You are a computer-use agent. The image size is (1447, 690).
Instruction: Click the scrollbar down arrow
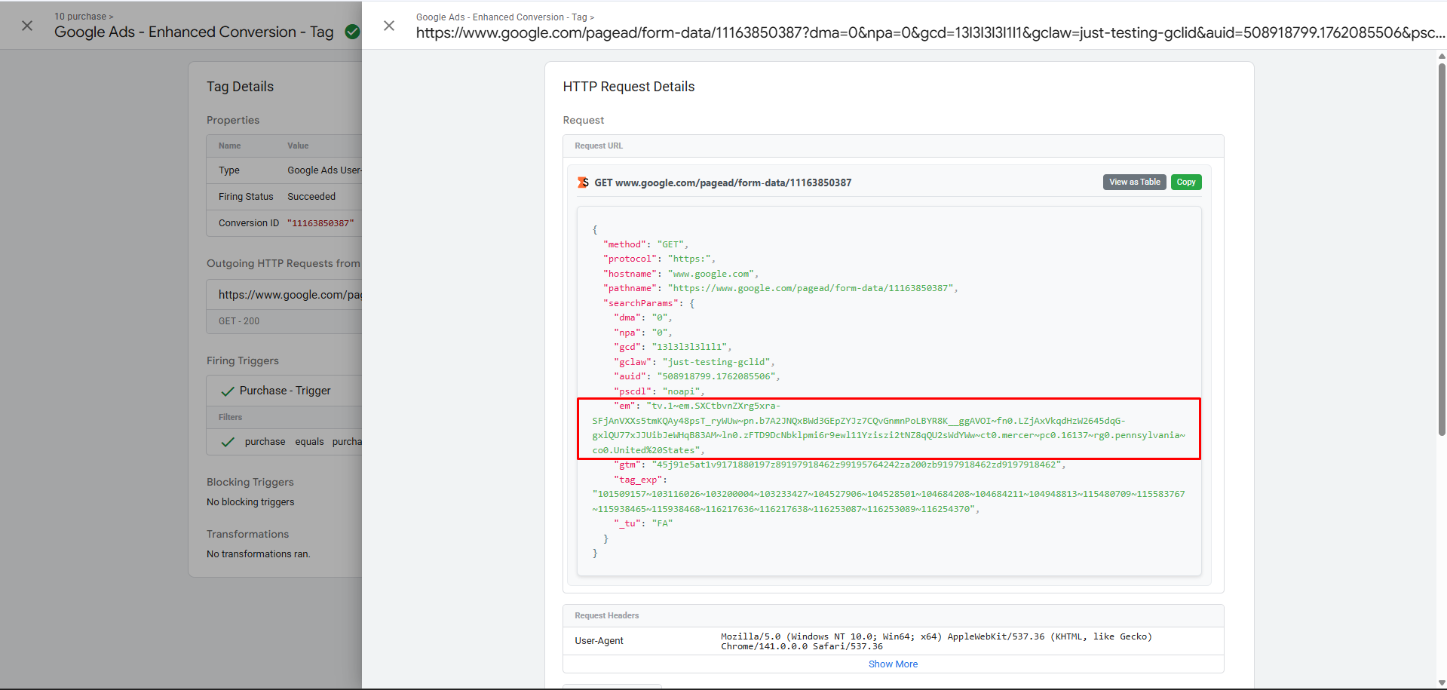coord(1442,683)
